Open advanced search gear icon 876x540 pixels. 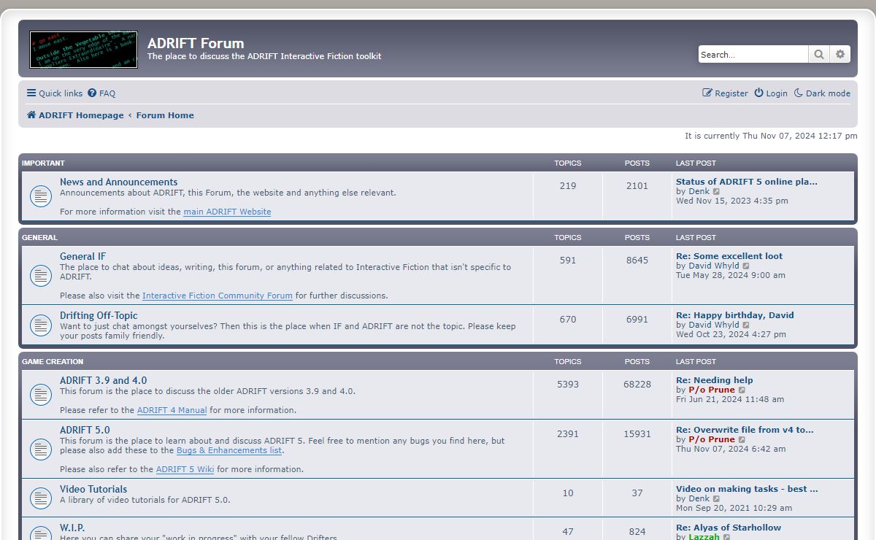pyautogui.click(x=840, y=54)
